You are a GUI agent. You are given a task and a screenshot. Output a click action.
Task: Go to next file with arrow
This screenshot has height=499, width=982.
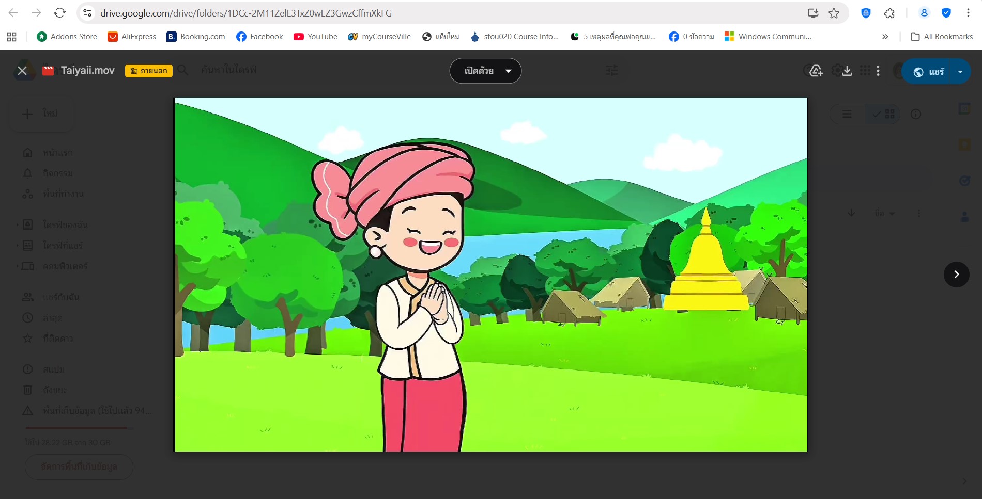coord(956,275)
